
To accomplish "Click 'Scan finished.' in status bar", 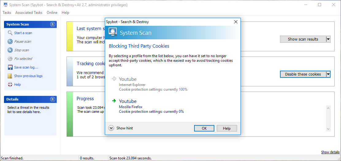I will 12,158.
